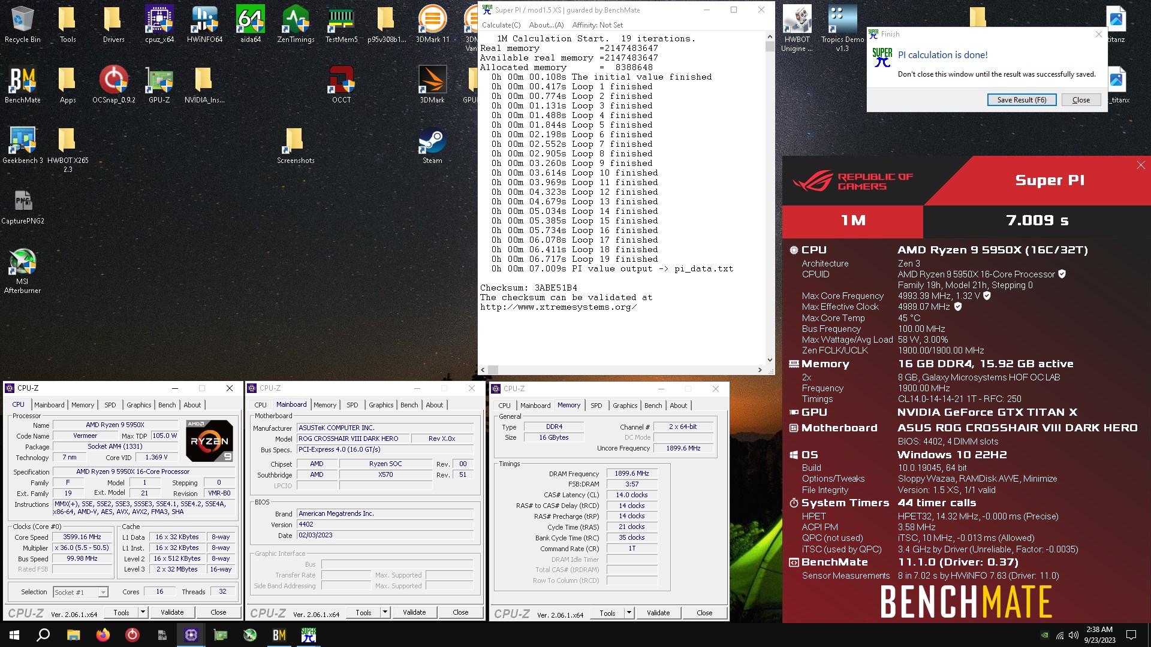This screenshot has height=647, width=1151.
Task: Open the Recycle Bin desktop icon
Action: 22,25
